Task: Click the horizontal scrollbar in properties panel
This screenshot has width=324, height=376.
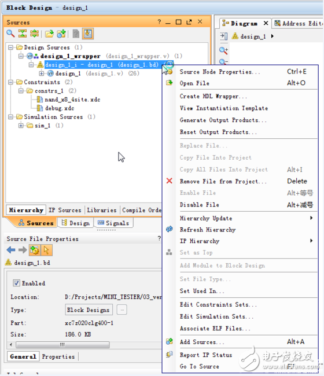Action: pos(62,345)
